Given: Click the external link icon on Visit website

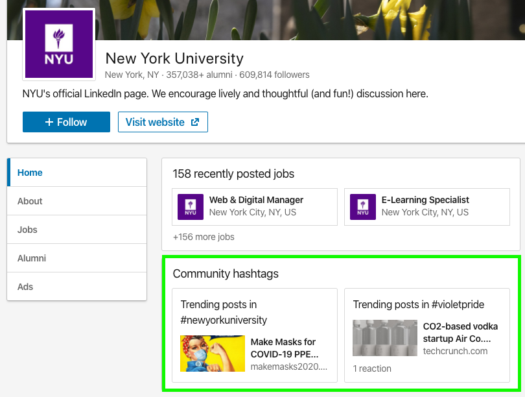Looking at the screenshot, I should click(x=195, y=122).
